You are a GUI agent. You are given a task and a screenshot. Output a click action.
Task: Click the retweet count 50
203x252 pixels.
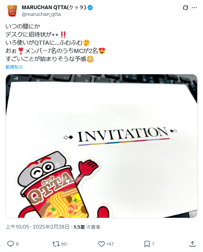(64, 244)
